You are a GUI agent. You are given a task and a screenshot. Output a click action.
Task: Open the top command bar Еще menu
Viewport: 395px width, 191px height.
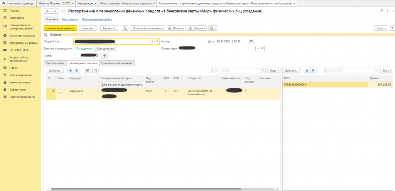point(381,28)
